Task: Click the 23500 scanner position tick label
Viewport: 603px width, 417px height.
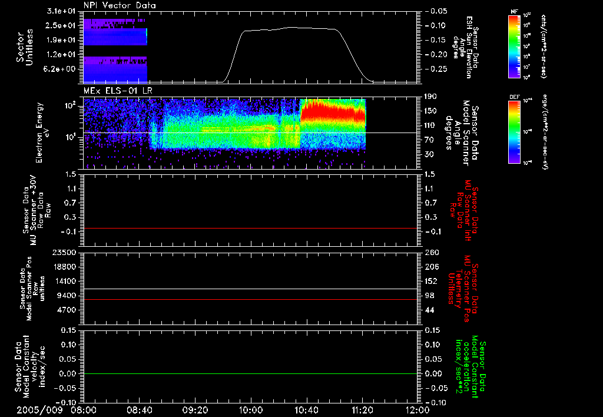Action: (x=65, y=253)
